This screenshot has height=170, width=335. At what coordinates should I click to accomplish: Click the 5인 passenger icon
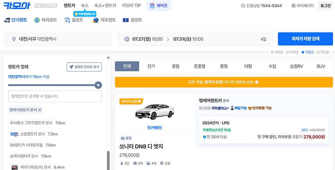[122, 163]
